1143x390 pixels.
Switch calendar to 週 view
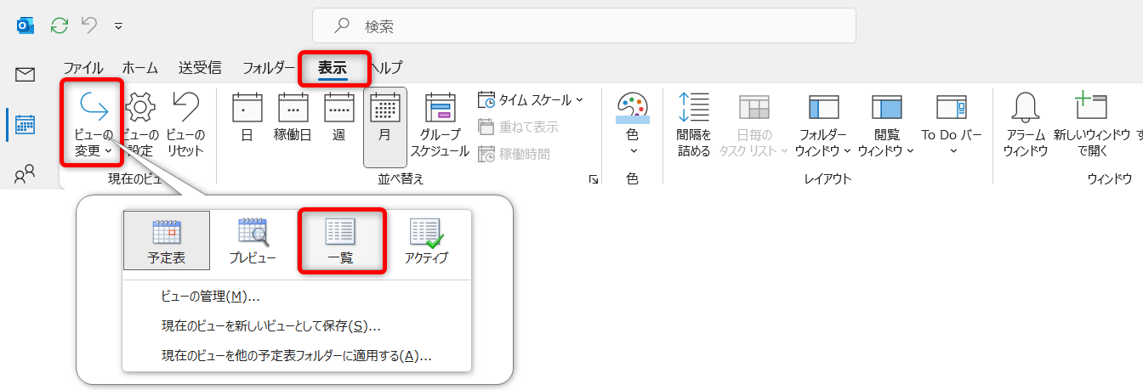point(338,119)
